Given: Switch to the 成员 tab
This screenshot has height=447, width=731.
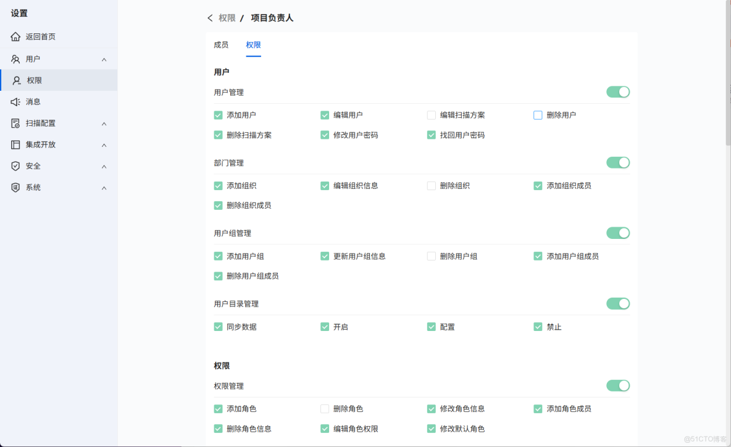Looking at the screenshot, I should coord(221,44).
